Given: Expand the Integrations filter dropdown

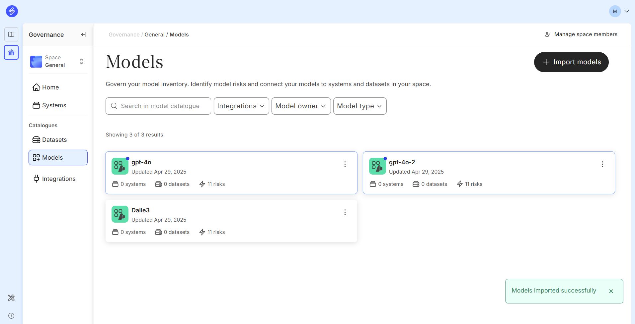Looking at the screenshot, I should [x=241, y=106].
